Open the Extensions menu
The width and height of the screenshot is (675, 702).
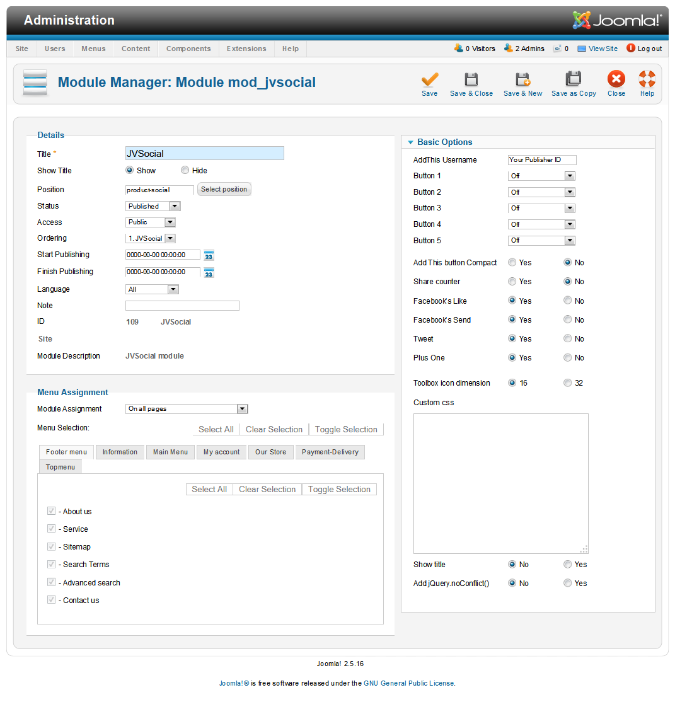246,49
